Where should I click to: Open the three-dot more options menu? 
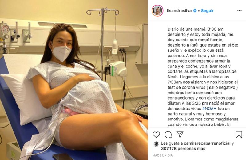pos(240,11)
